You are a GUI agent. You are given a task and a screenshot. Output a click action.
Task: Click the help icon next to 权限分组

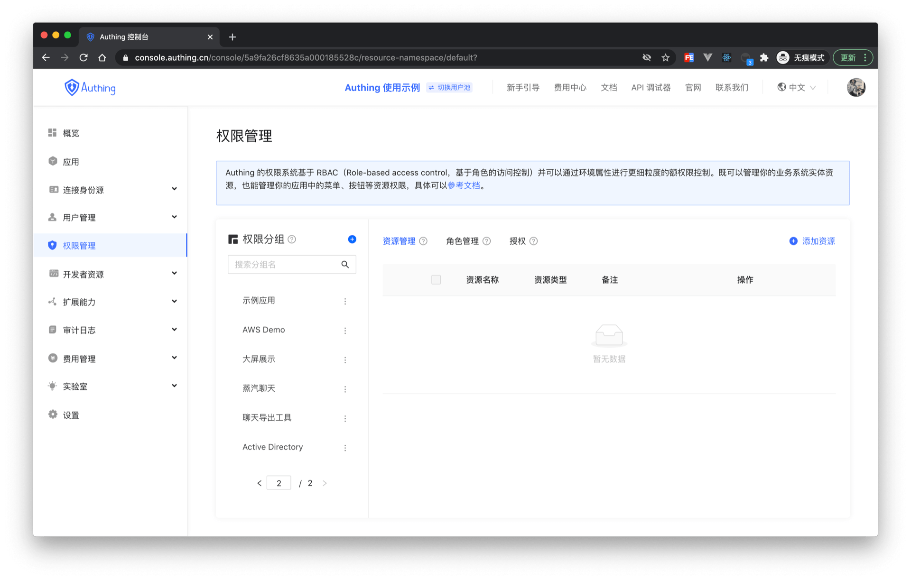click(292, 239)
